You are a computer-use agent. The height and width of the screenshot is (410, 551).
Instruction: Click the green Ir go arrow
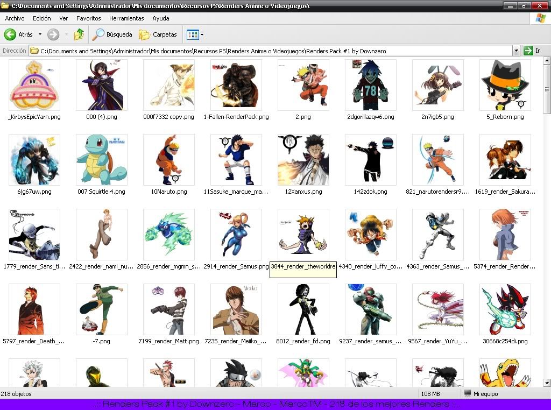pyautogui.click(x=528, y=51)
